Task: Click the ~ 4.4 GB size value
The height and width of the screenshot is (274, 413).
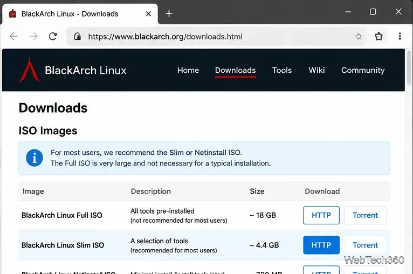Action: click(264, 245)
